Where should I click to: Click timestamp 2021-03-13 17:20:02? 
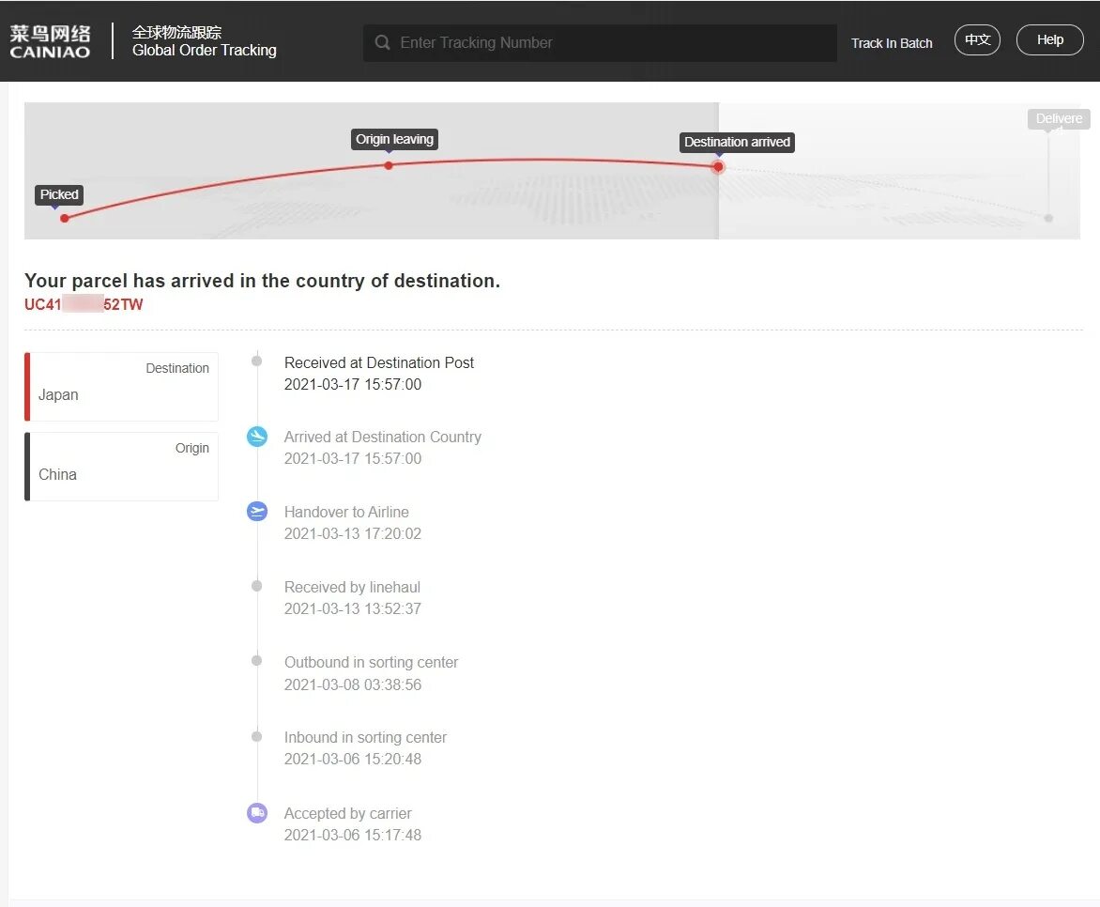pyautogui.click(x=353, y=533)
